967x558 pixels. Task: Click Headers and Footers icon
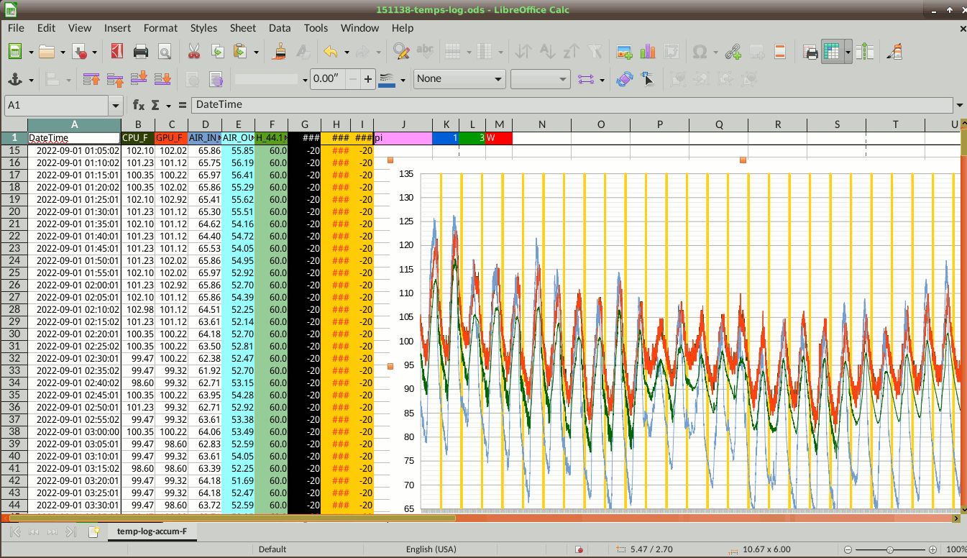click(x=780, y=52)
